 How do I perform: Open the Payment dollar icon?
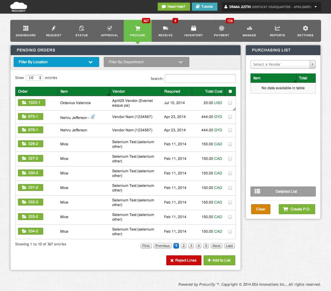221,28
